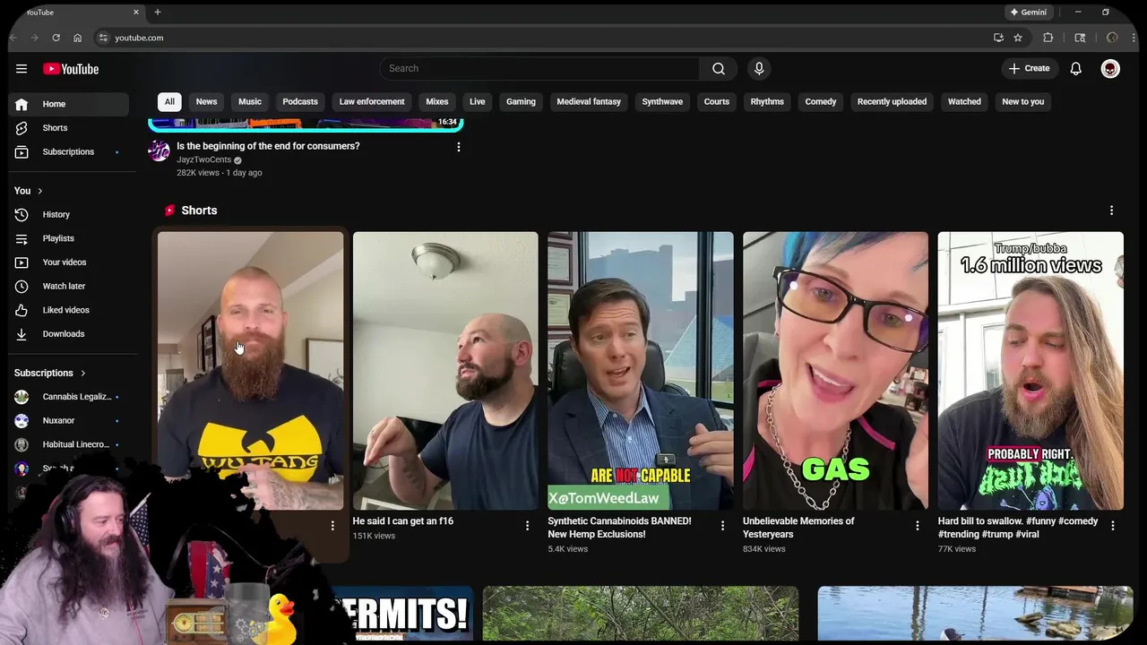Open Playlists in the sidebar
1147x645 pixels.
coord(68,238)
